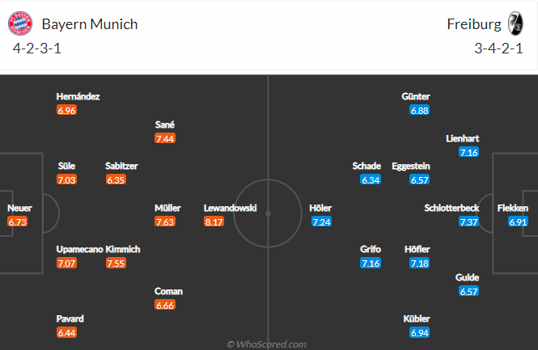This screenshot has width=538, height=350.
Task: Click Hernández's 6.96 rating badge
Action: (x=66, y=111)
